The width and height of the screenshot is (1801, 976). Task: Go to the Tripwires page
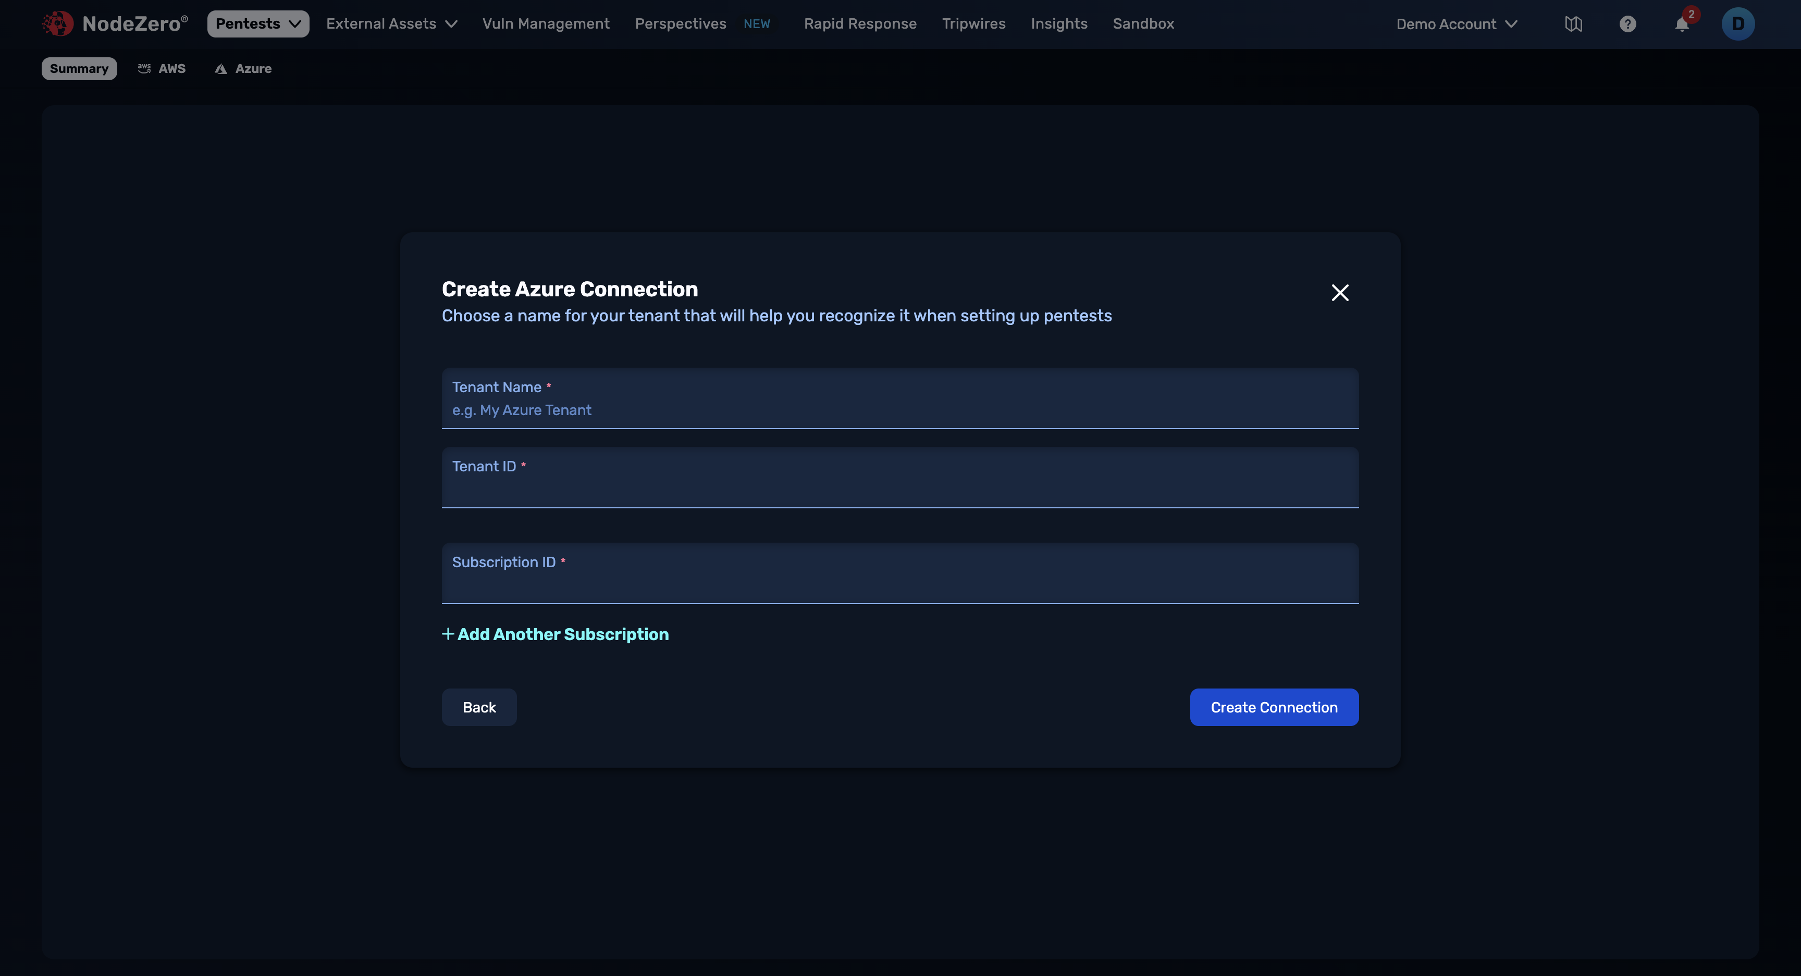tap(973, 23)
